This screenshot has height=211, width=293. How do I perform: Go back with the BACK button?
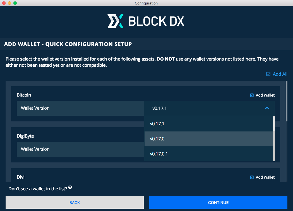point(75,202)
